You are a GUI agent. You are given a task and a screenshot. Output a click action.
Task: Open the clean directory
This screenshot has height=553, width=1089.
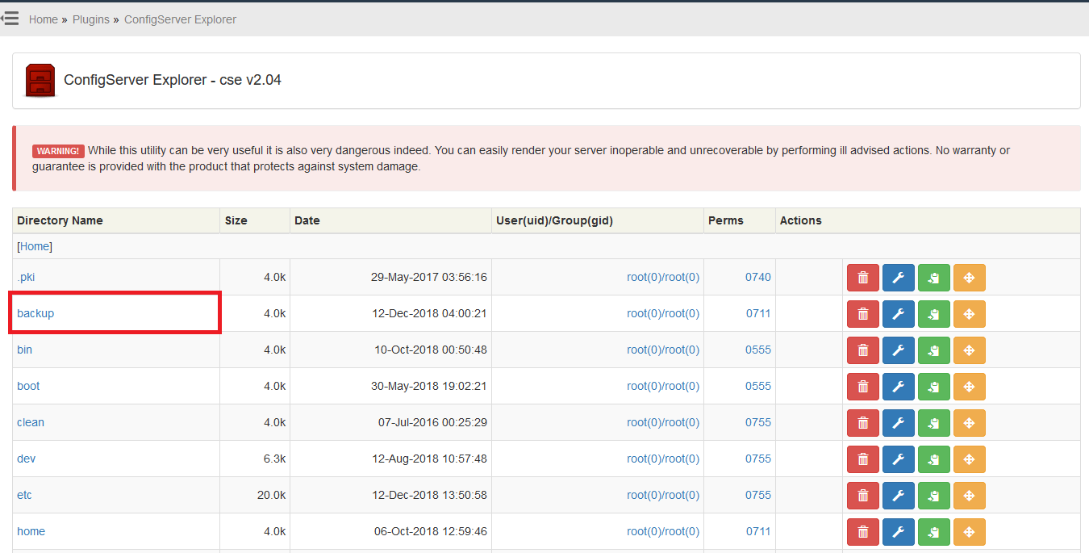[x=31, y=422]
